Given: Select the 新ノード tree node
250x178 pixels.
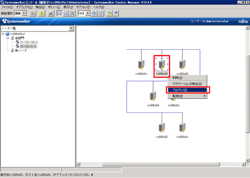Looking at the screenshot, I should pyautogui.click(x=21, y=51).
